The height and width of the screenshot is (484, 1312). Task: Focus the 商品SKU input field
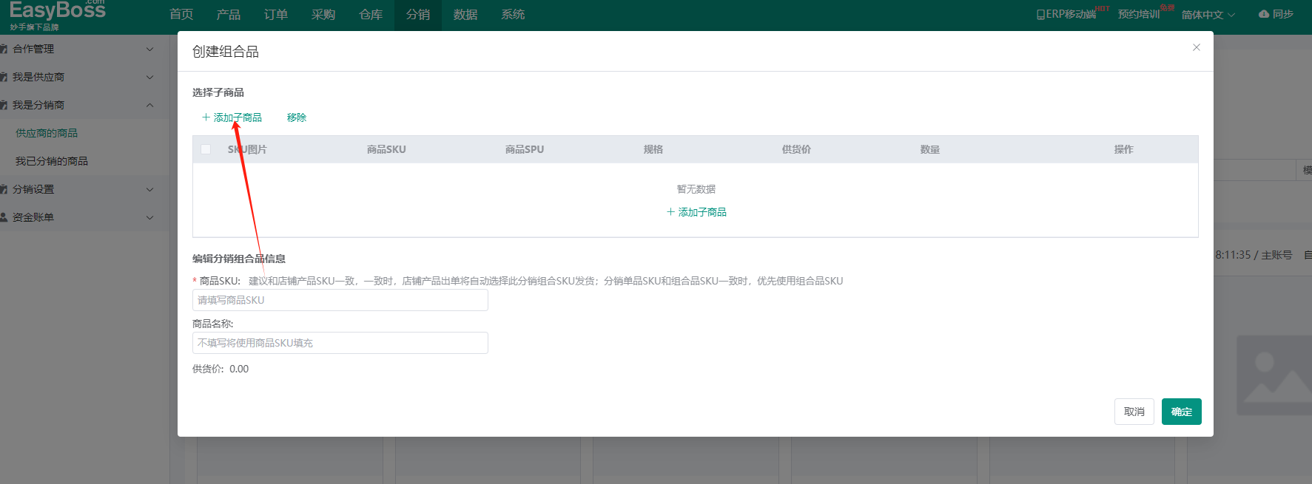click(x=340, y=300)
